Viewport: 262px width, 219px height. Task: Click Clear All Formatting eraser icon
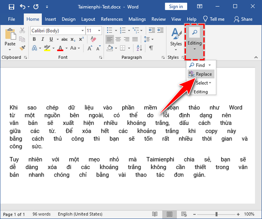coord(94,39)
